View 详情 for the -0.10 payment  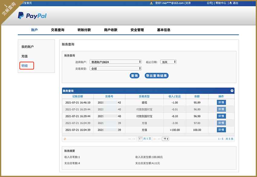221,116
